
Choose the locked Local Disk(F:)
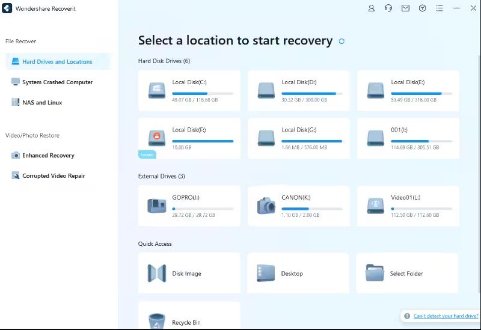click(189, 138)
